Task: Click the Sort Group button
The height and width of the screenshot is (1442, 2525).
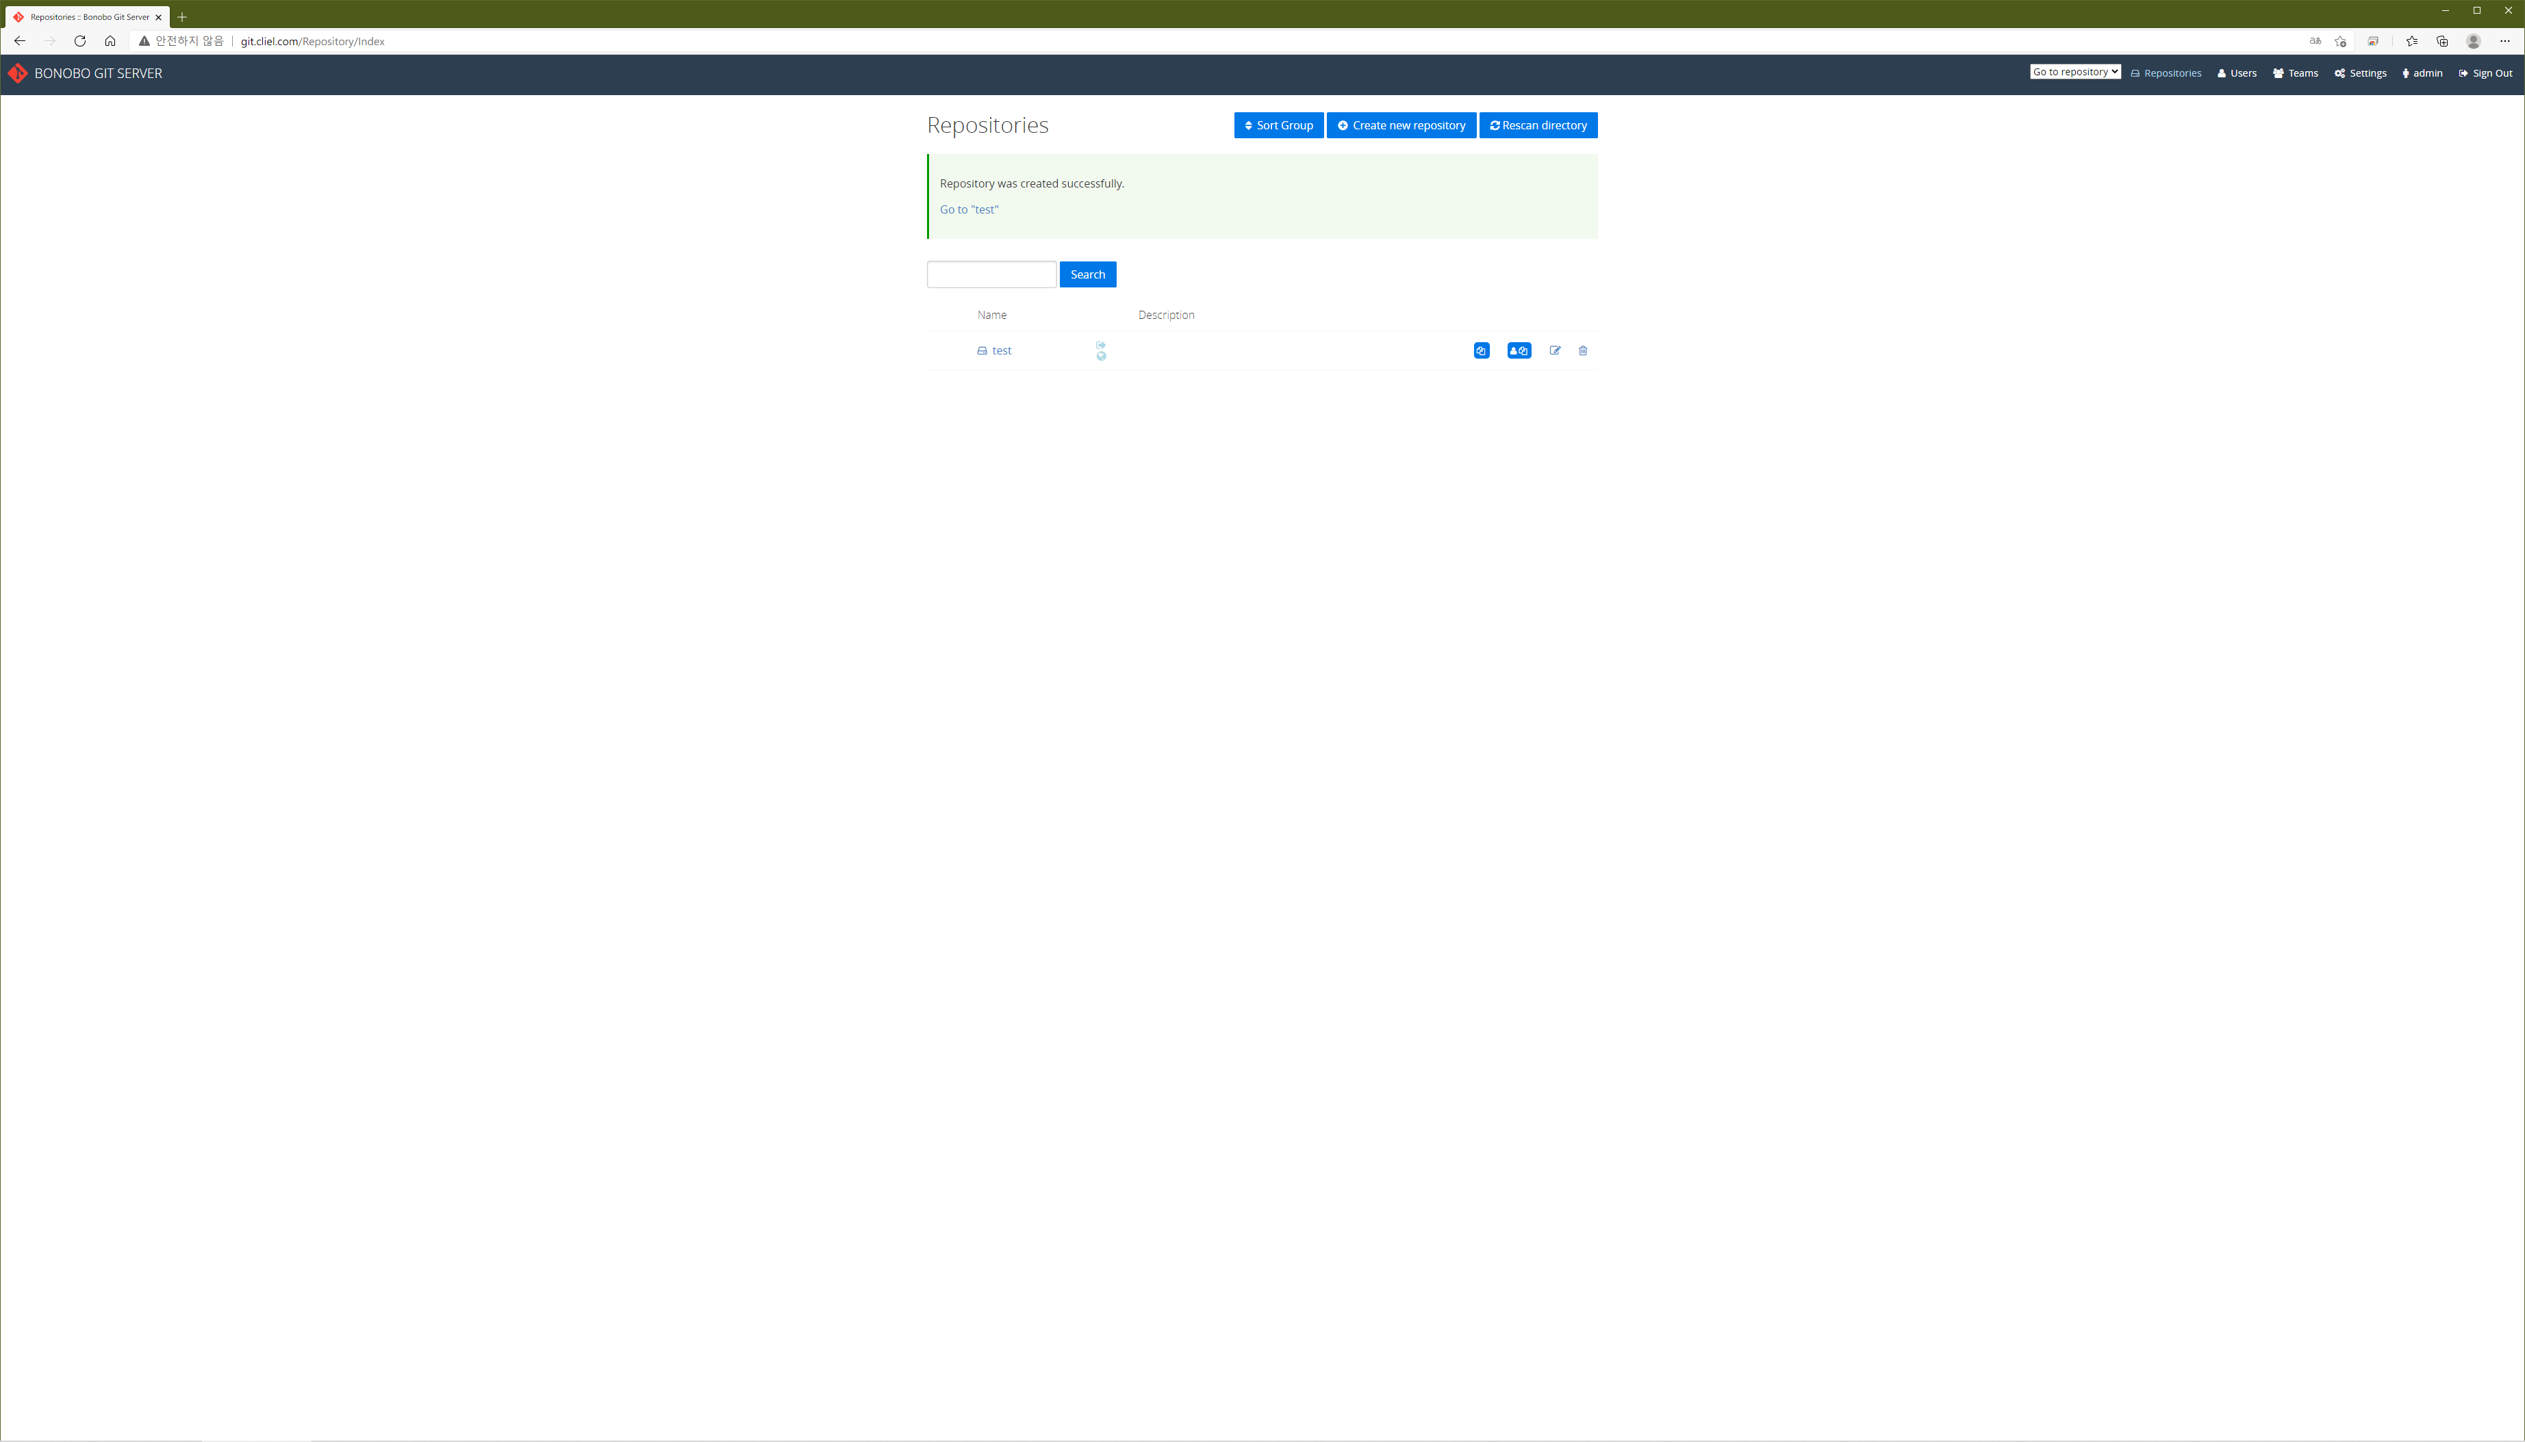Action: 1278,126
